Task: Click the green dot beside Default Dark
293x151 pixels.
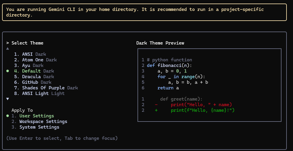Action: [7, 71]
